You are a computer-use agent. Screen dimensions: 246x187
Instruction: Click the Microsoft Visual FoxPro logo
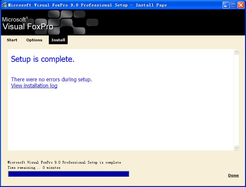click(x=27, y=23)
